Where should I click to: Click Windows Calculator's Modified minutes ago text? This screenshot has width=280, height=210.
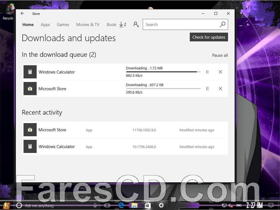click(197, 147)
